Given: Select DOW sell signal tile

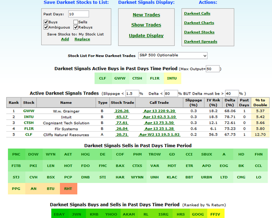Looking at the screenshot, I should (34, 155).
